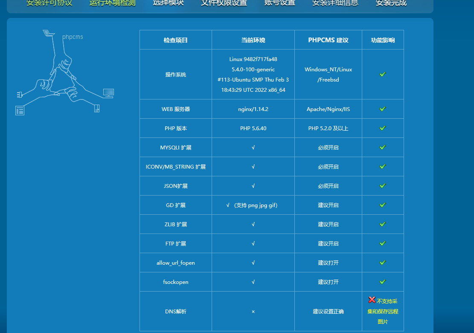Click the check icon for FTP 扩展
The width and height of the screenshot is (474, 333).
(383, 243)
